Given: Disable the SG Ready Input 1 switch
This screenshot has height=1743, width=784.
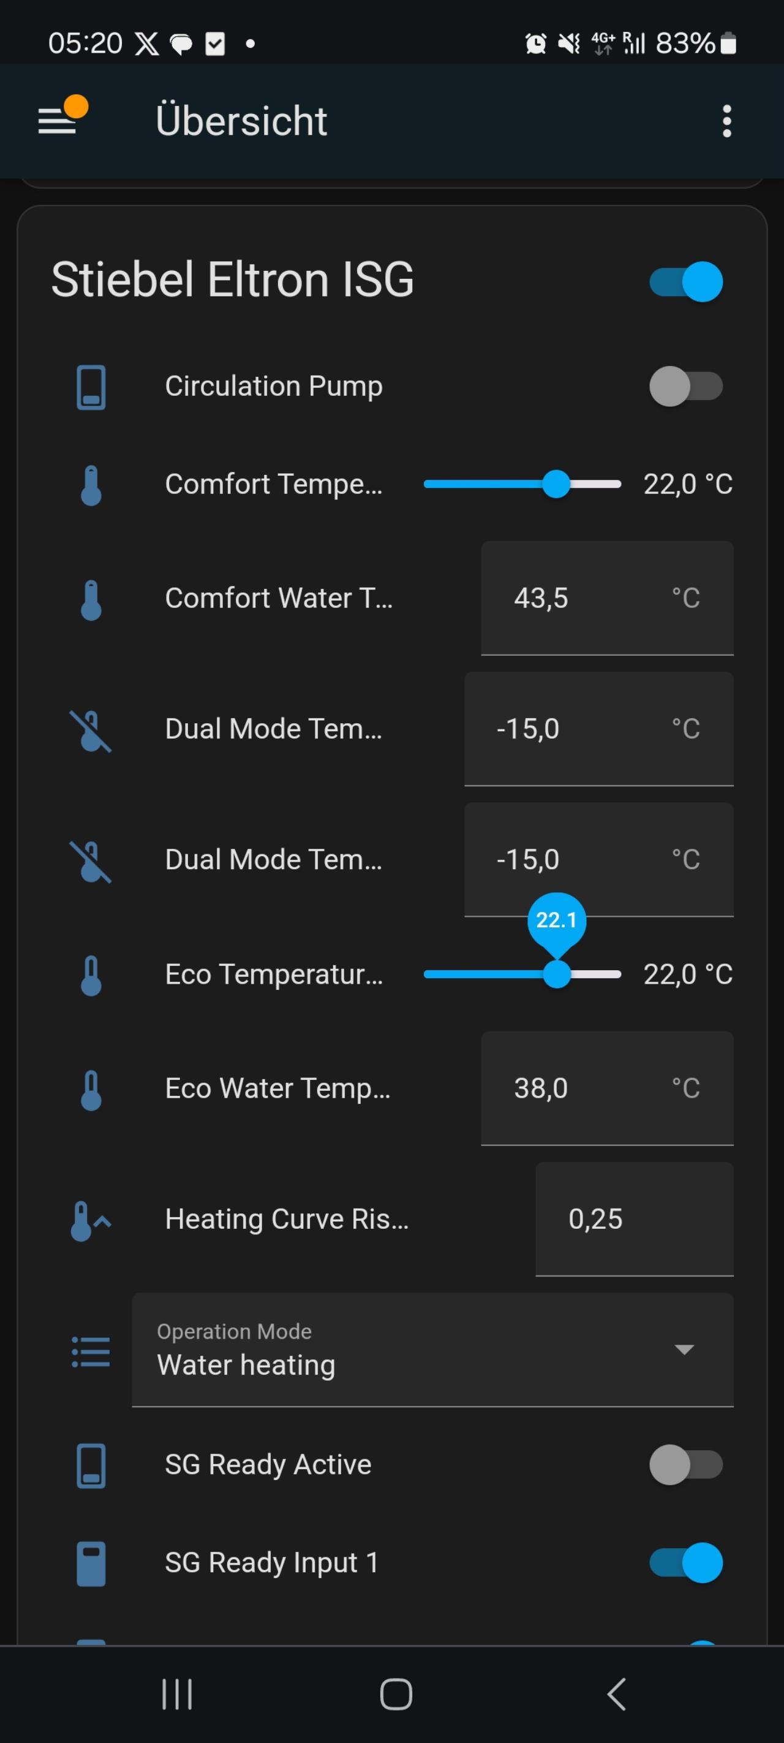Looking at the screenshot, I should point(686,1563).
